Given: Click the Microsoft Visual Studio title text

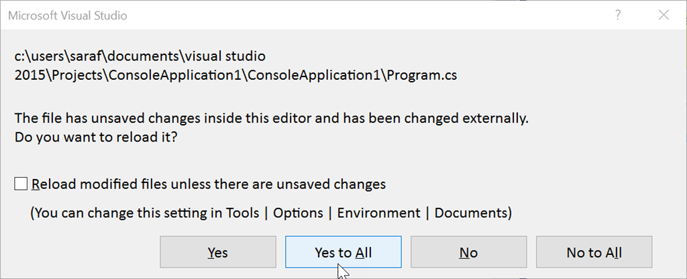Looking at the screenshot, I should (67, 15).
